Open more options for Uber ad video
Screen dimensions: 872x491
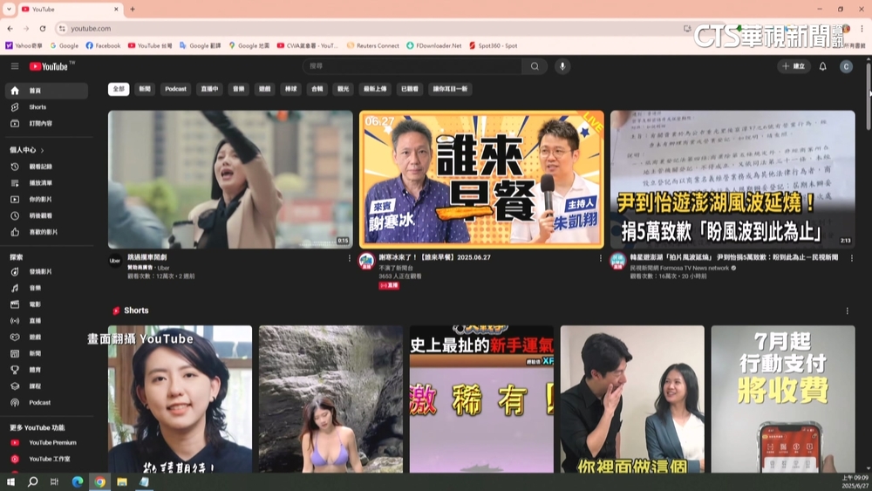click(350, 258)
